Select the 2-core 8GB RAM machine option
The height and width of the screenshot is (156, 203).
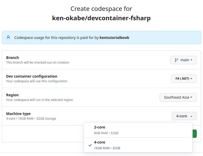[x=138, y=130]
